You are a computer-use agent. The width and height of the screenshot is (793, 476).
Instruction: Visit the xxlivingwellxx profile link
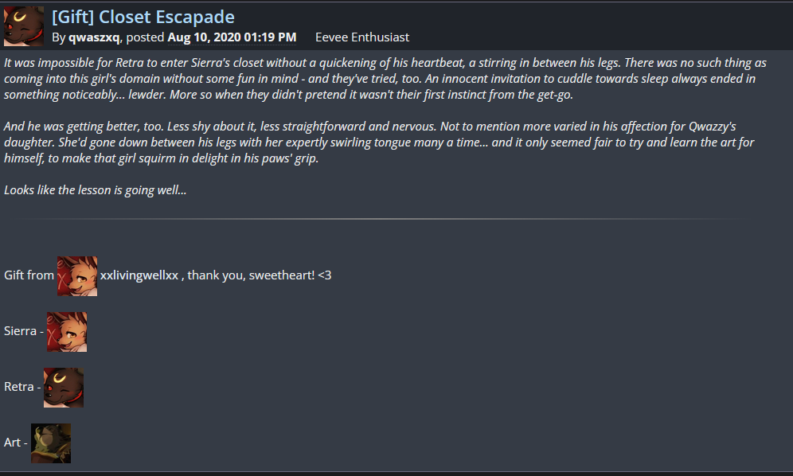click(x=139, y=275)
